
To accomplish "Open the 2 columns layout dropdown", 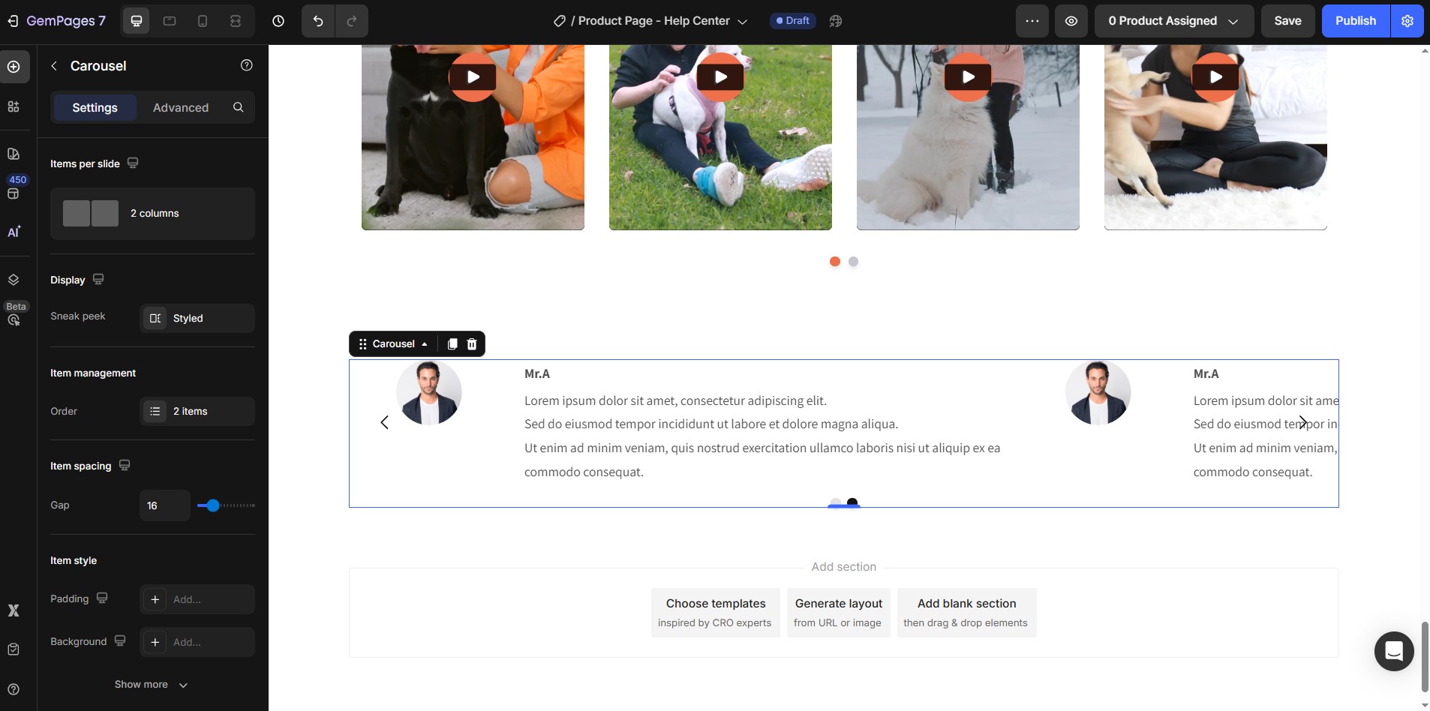I will (x=152, y=214).
